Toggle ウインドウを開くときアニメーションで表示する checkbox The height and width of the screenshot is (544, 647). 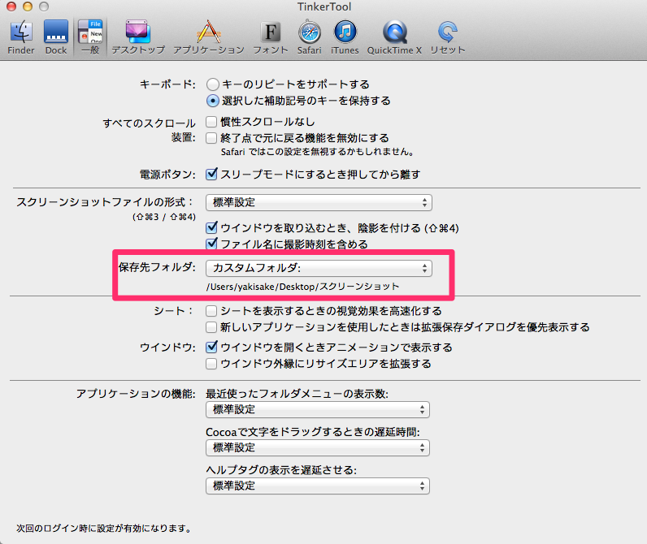tap(211, 347)
